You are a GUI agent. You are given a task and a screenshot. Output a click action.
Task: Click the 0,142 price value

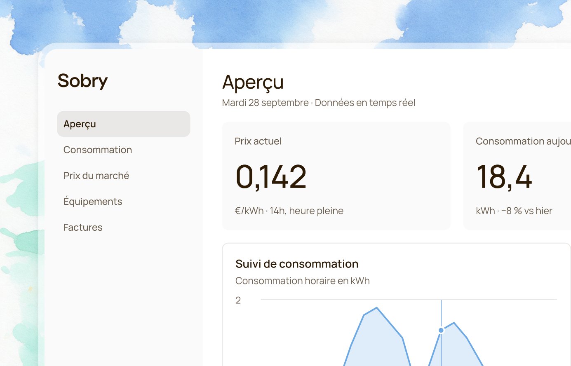(271, 177)
